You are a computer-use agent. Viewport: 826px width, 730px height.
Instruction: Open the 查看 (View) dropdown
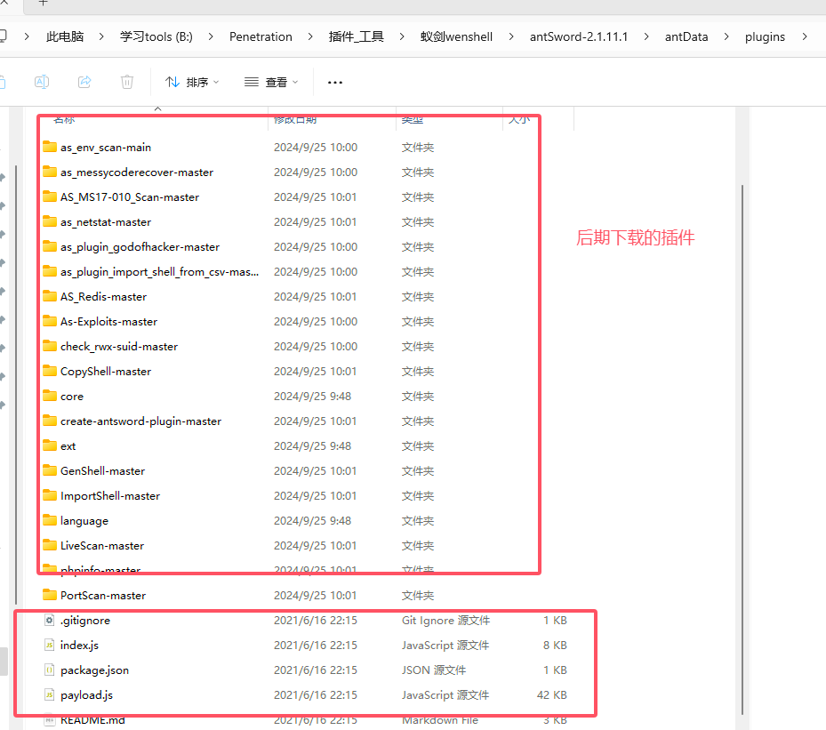click(271, 82)
